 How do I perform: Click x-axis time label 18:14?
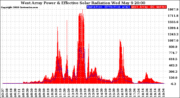coord(143,93)
